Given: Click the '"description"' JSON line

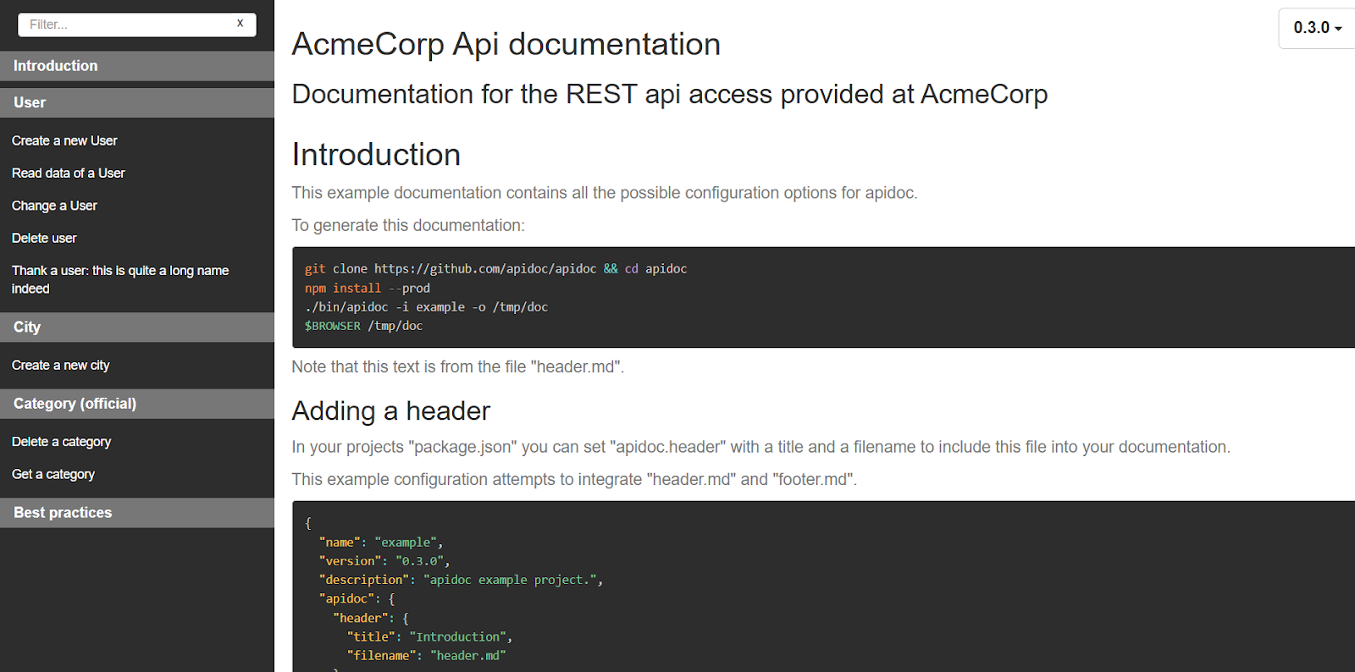Looking at the screenshot, I should (461, 580).
